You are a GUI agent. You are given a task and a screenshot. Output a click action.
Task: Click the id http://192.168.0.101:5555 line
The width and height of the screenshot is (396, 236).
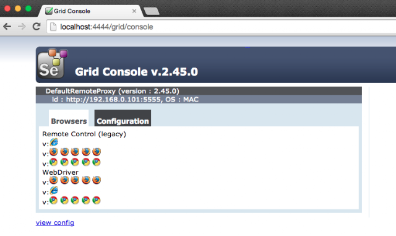tap(125, 99)
